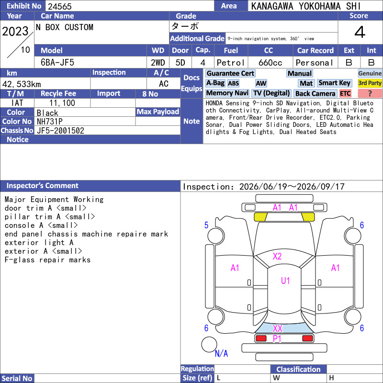Select 'Major Equipment Working' comment line
This screenshot has height=383, width=383.
point(54,199)
